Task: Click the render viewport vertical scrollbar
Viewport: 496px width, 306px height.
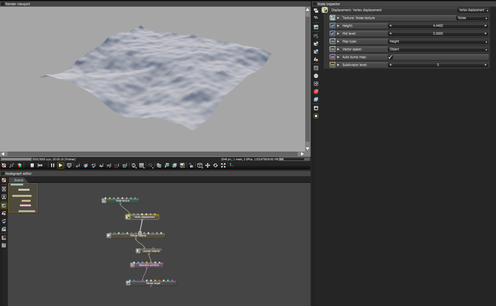Action: pyautogui.click(x=308, y=79)
